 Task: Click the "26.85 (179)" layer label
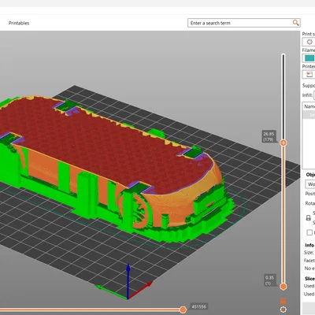[269, 137]
